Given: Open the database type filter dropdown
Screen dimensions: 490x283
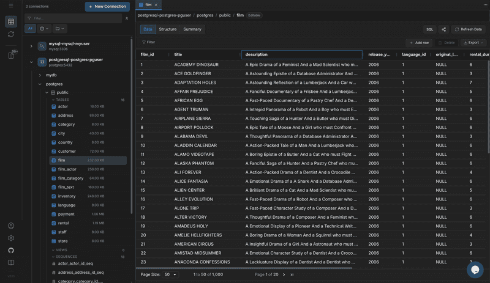Looking at the screenshot, I should pos(44,28).
